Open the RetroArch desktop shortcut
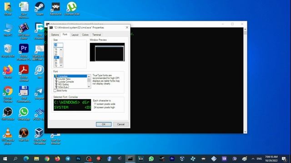 [55, 9]
